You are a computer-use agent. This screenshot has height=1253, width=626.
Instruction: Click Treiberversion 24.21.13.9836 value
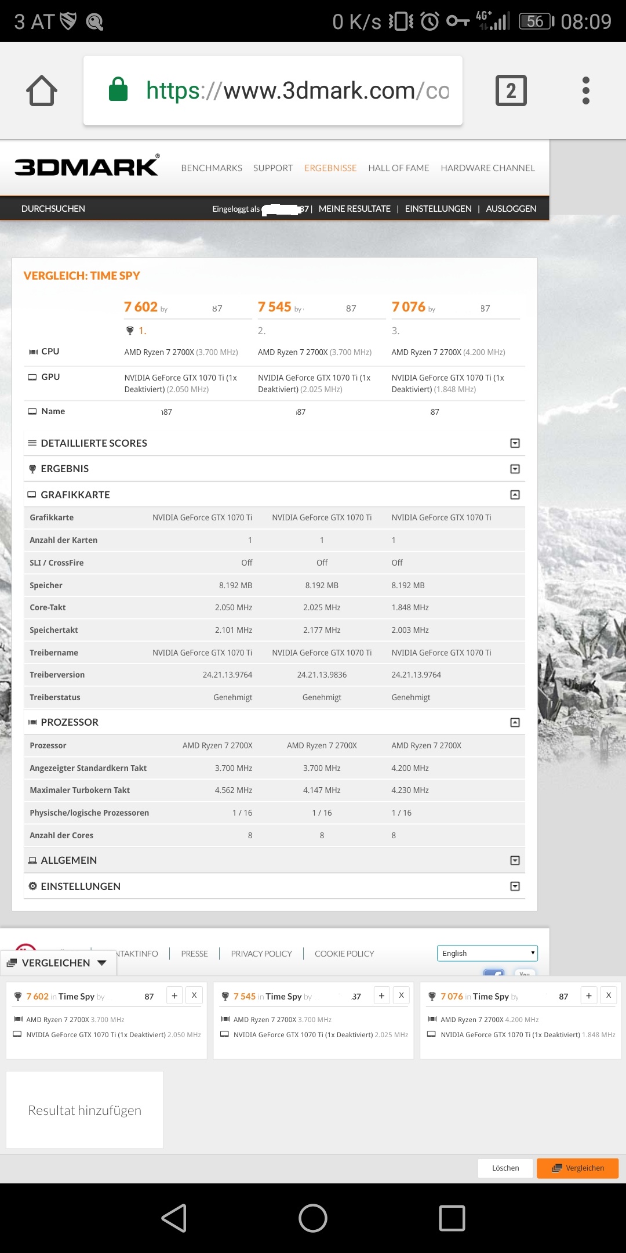tap(322, 675)
